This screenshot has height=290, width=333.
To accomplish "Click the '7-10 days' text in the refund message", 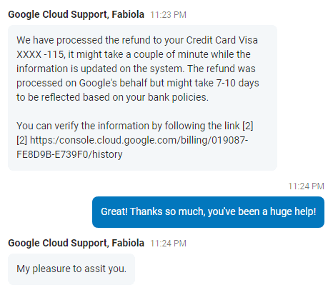I will (237, 83).
